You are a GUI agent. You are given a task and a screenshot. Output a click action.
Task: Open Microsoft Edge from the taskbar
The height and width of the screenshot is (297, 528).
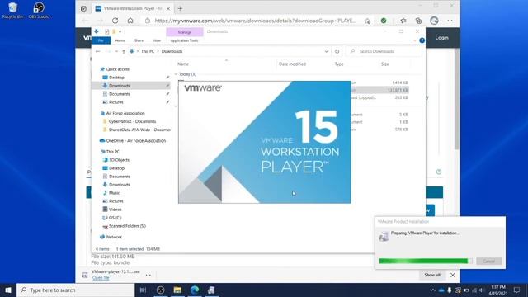[x=195, y=290]
